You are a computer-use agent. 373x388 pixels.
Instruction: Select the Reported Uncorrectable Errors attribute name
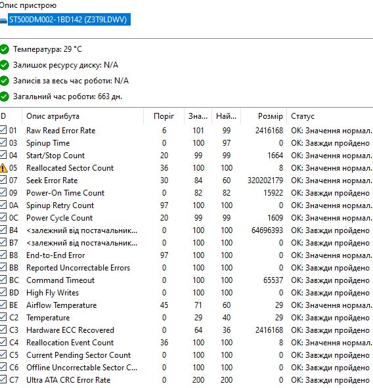(x=78, y=268)
